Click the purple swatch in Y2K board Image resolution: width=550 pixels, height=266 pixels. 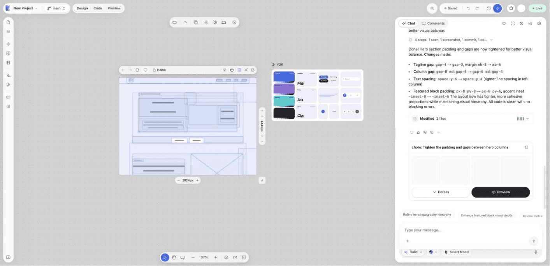[284, 89]
